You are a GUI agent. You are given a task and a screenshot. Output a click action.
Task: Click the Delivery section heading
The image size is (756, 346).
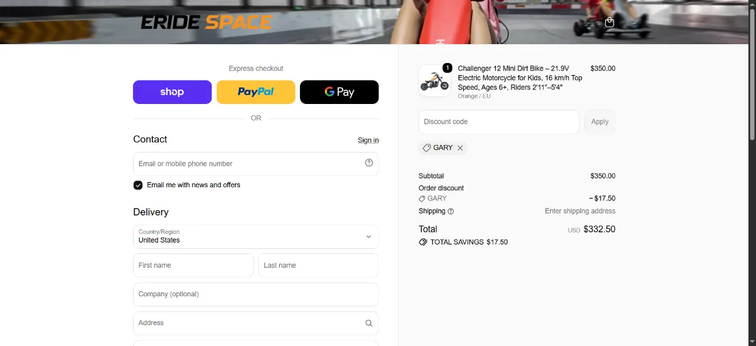tap(151, 212)
